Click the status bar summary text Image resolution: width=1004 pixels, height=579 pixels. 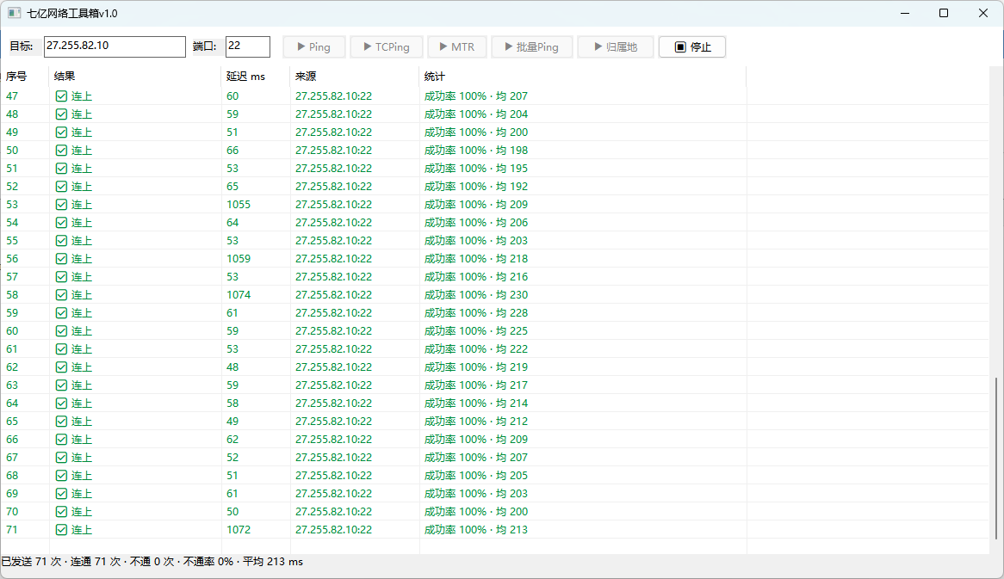click(x=152, y=562)
